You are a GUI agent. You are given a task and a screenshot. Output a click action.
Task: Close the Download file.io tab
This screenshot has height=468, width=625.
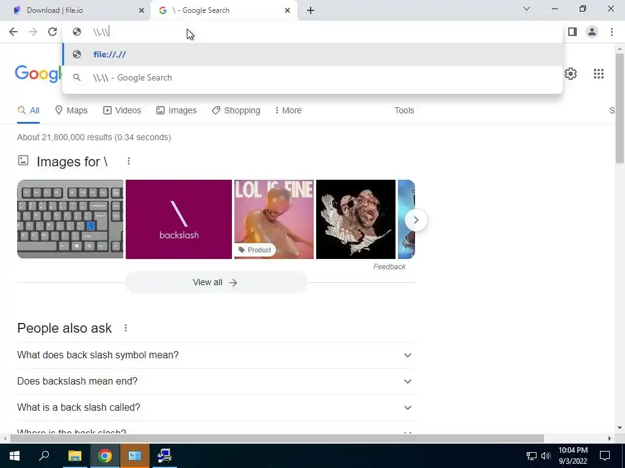[142, 11]
